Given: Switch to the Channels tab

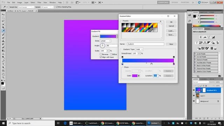Looking at the screenshot, I should tap(204, 79).
